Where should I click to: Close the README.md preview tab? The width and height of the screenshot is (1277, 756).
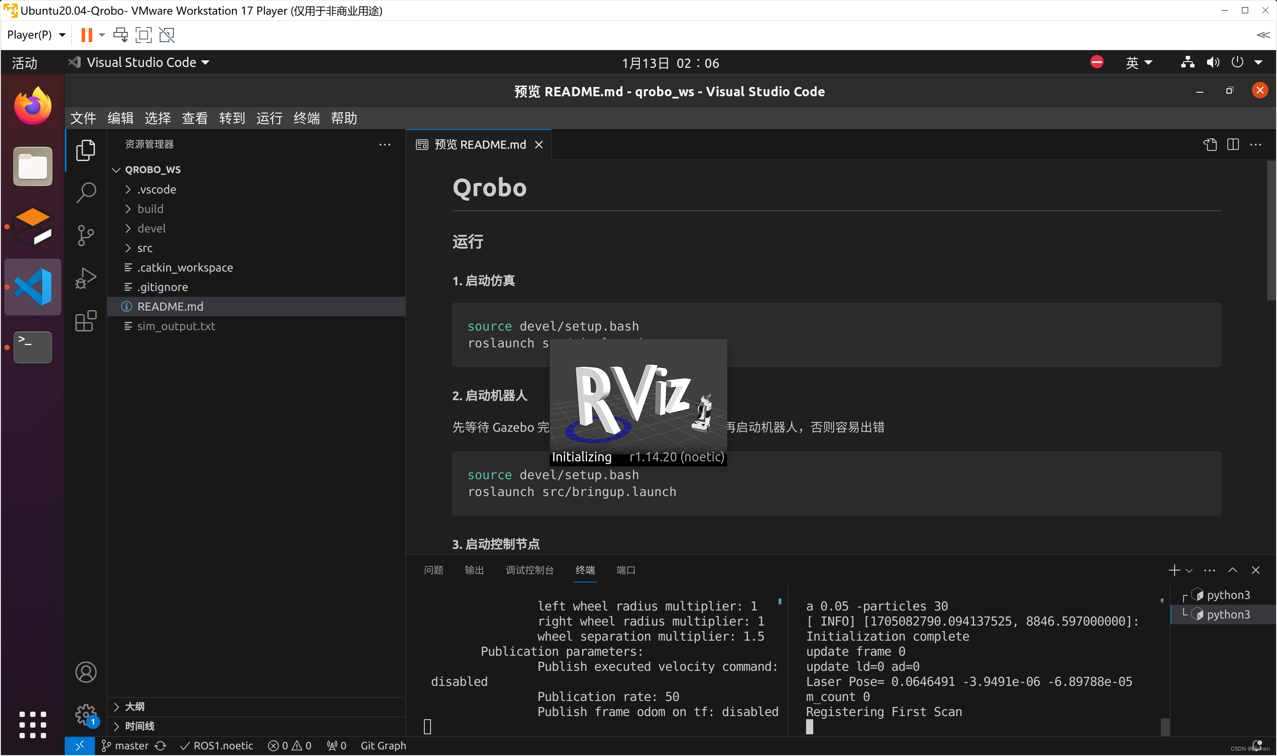(538, 145)
